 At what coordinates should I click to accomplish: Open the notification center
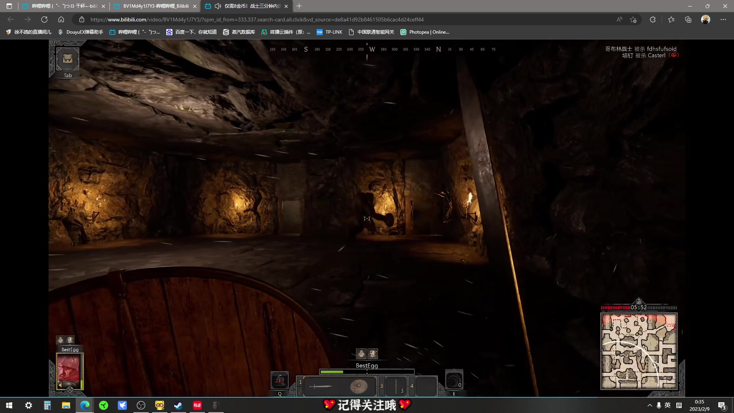(722, 405)
